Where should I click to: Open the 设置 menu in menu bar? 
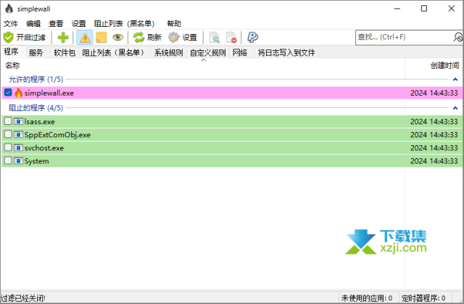tap(79, 23)
